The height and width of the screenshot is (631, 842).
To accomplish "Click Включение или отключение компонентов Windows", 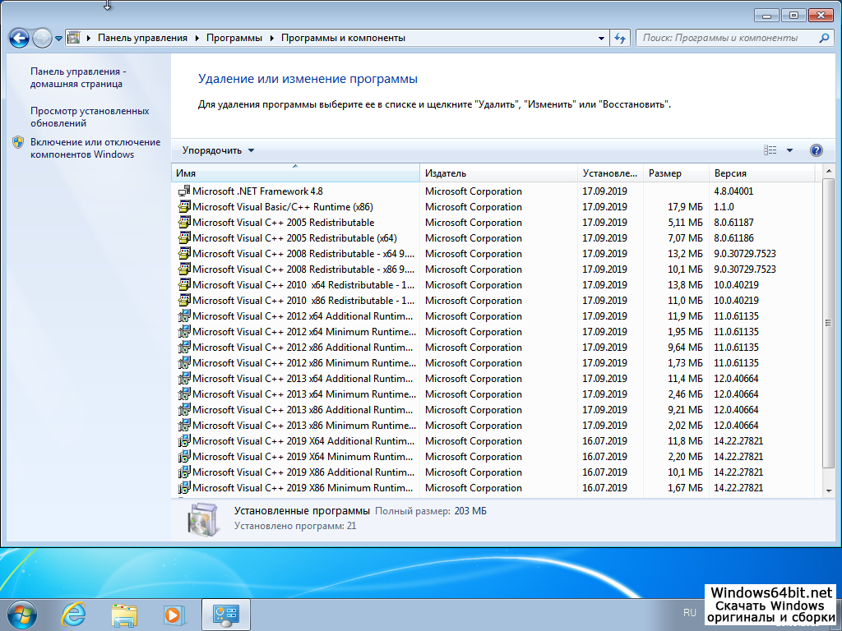I will [x=95, y=148].
